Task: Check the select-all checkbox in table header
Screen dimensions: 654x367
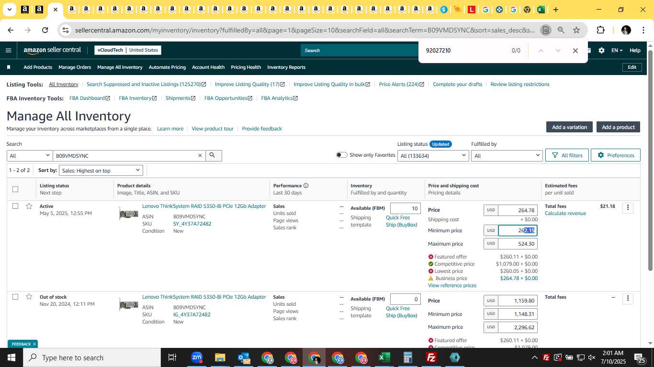Action: pyautogui.click(x=15, y=189)
